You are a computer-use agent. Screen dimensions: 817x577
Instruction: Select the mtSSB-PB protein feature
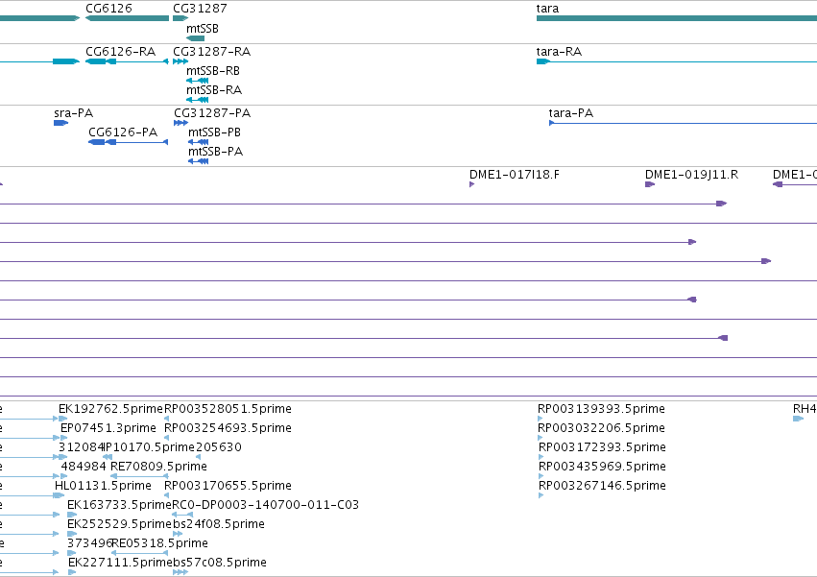[x=198, y=142]
